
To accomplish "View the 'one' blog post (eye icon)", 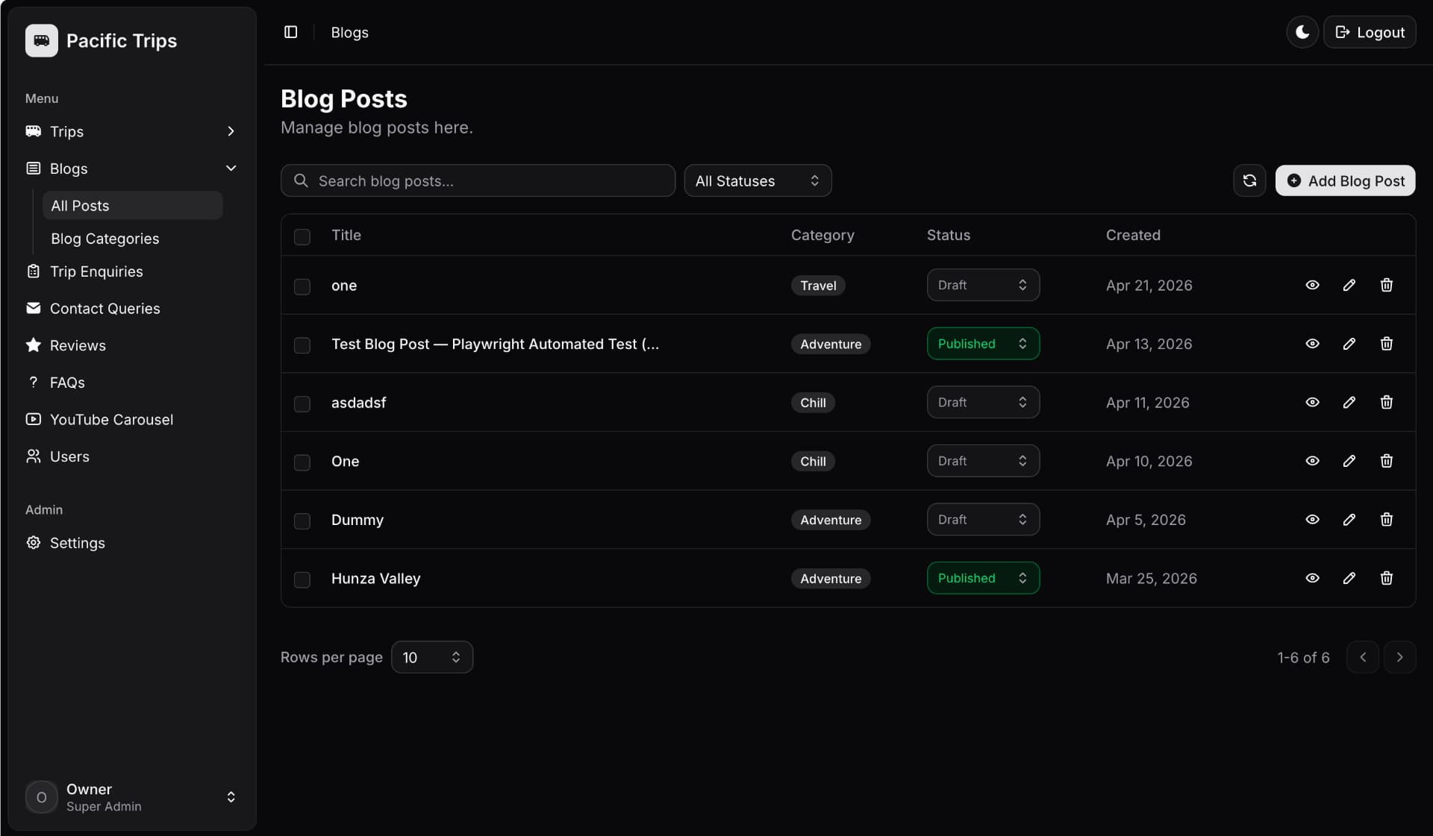I will [1312, 285].
